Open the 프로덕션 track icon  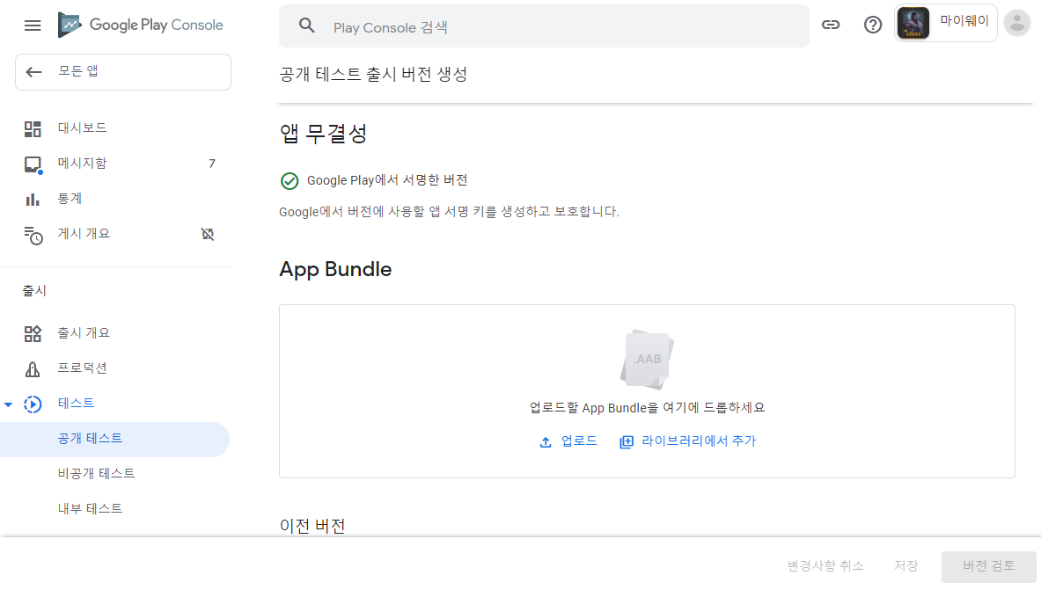[x=33, y=368]
